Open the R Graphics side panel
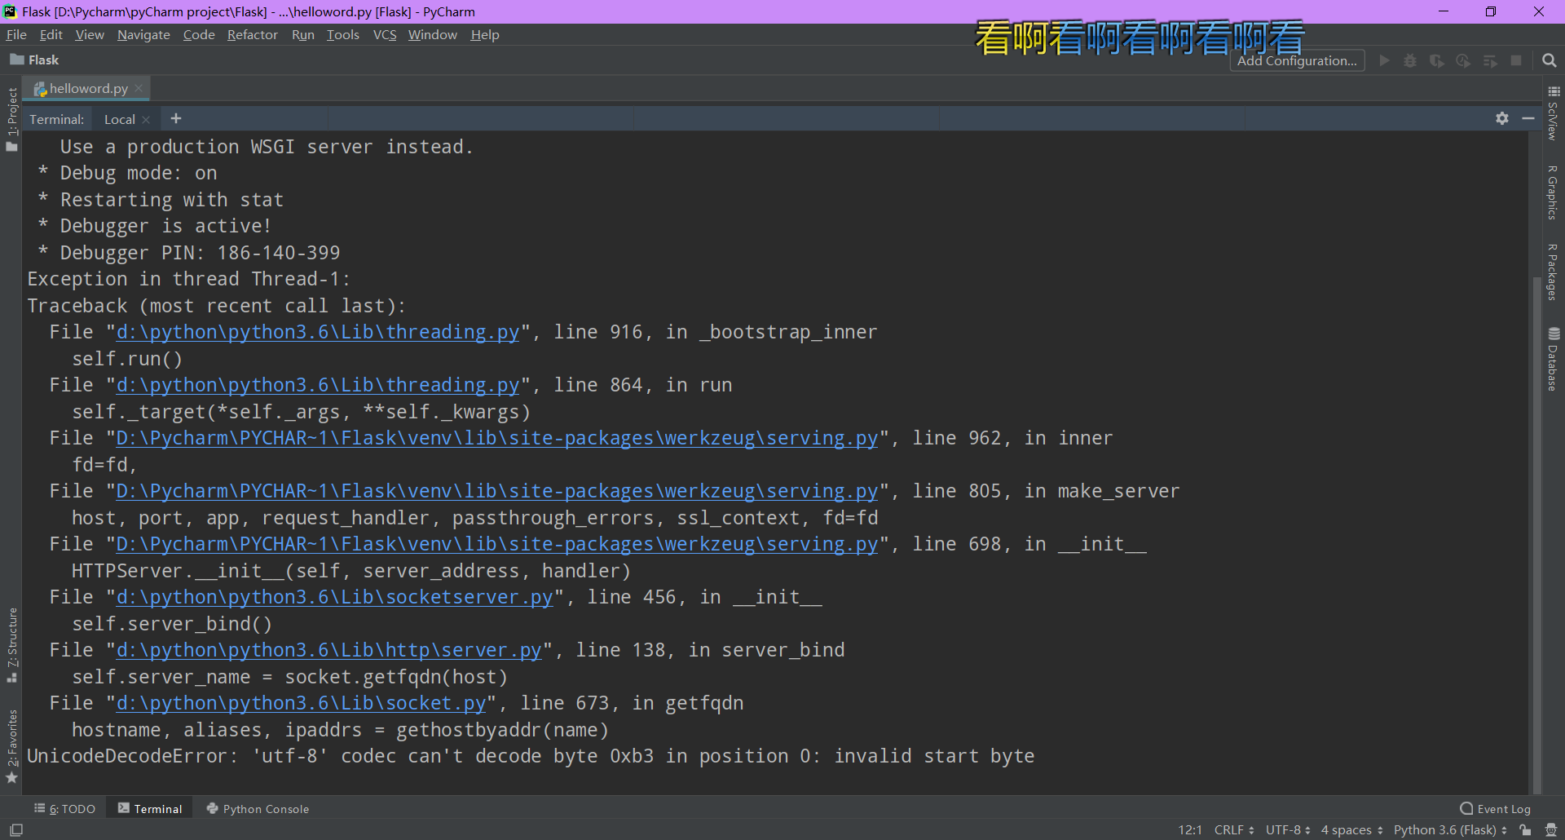Viewport: 1565px width, 840px height. (1554, 192)
